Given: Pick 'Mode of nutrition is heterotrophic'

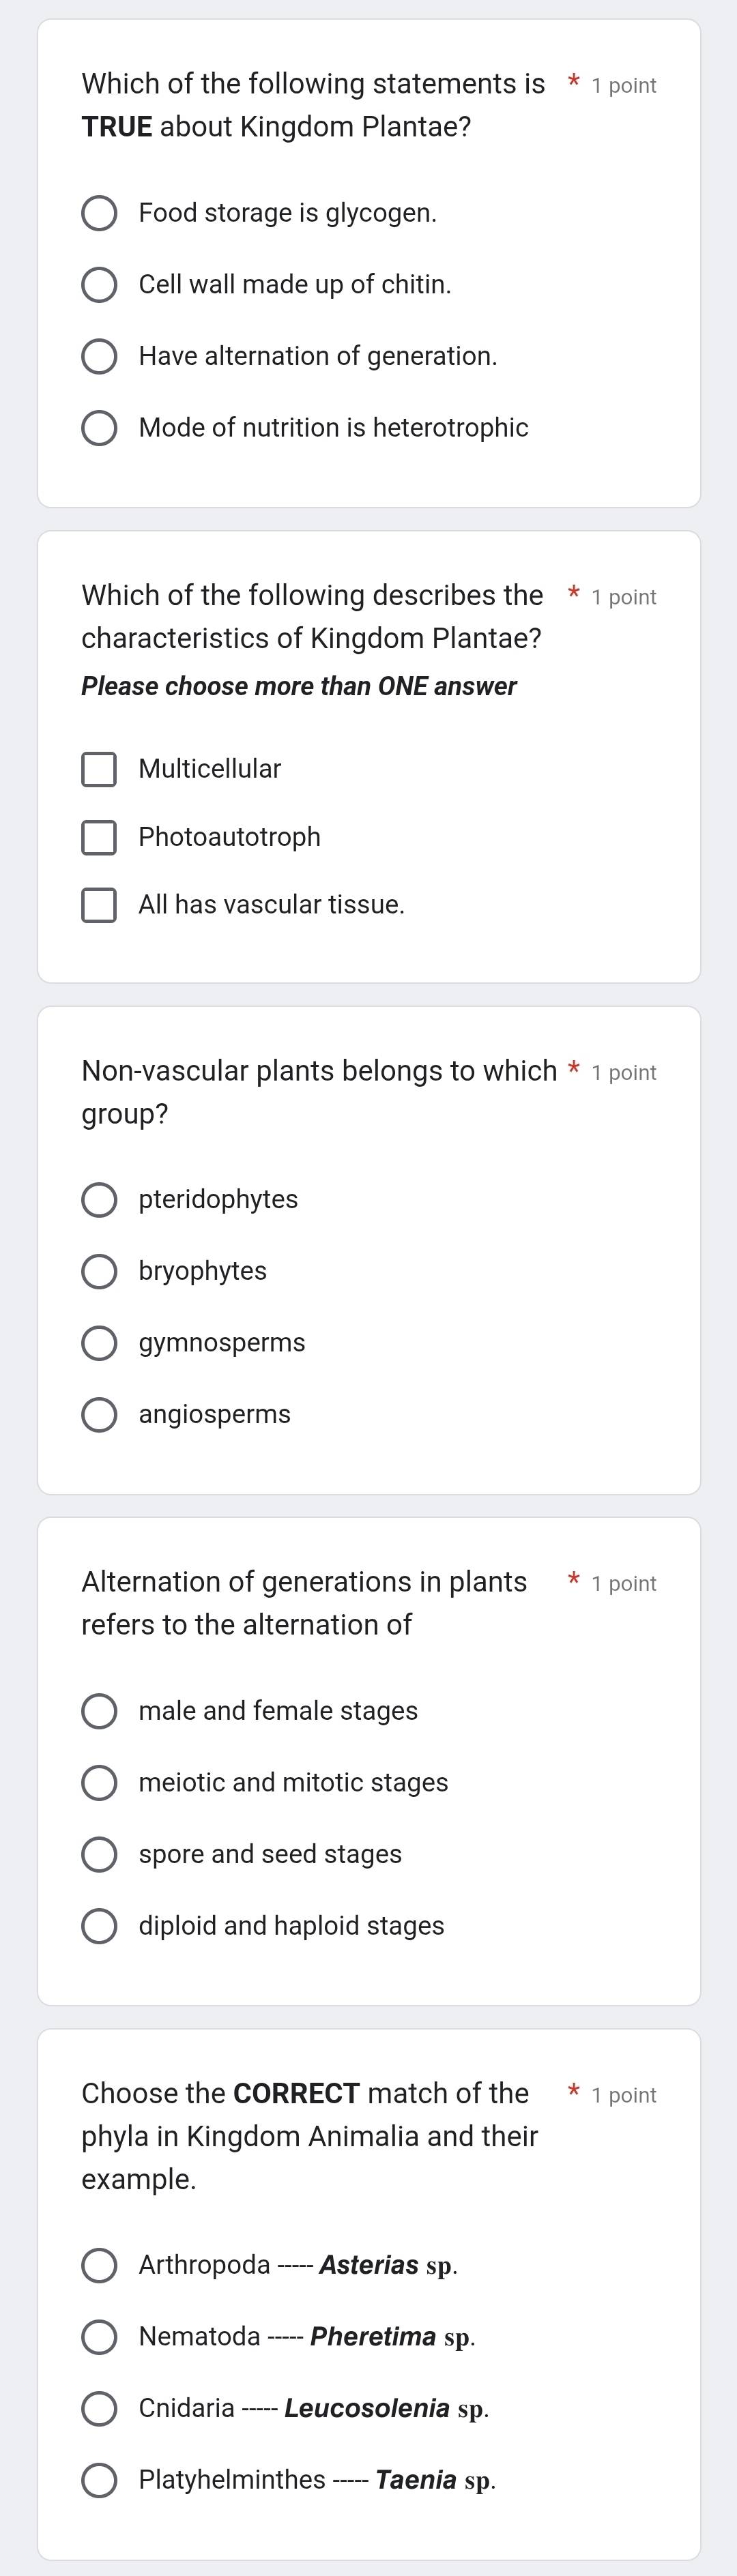Looking at the screenshot, I should pos(99,428).
